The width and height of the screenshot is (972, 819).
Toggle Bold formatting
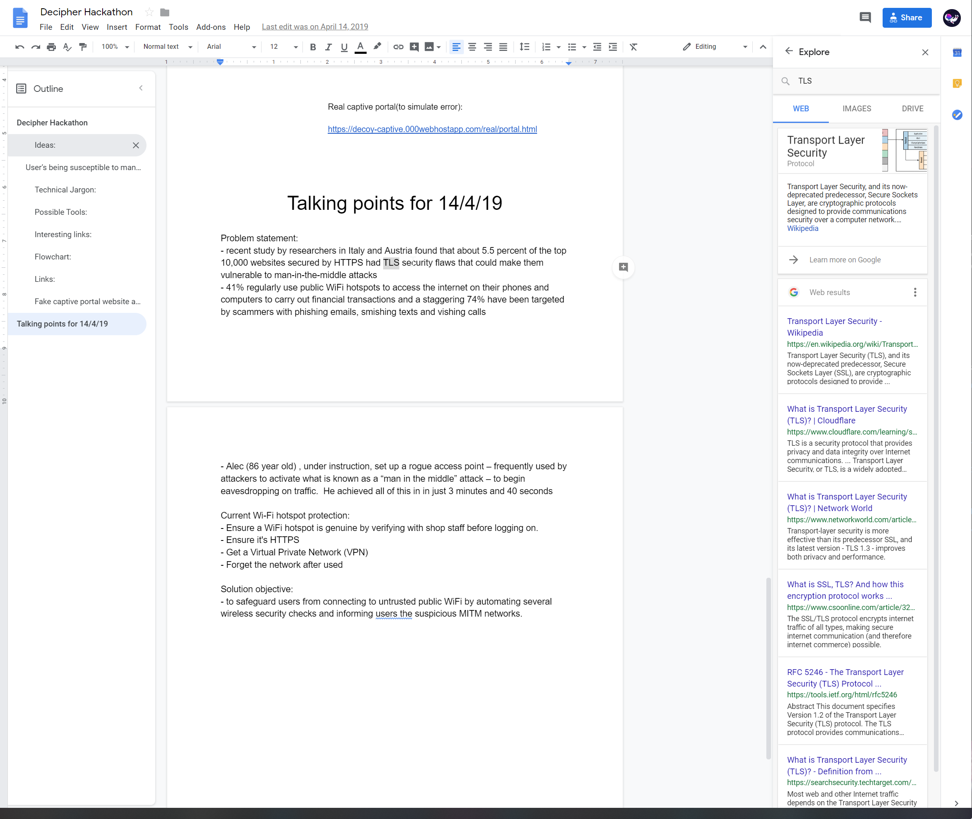313,47
